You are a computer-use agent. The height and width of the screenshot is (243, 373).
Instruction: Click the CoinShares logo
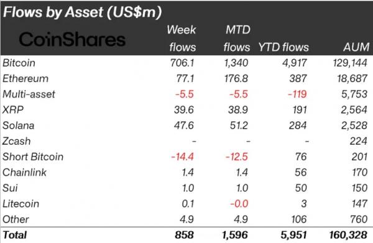coord(72,39)
